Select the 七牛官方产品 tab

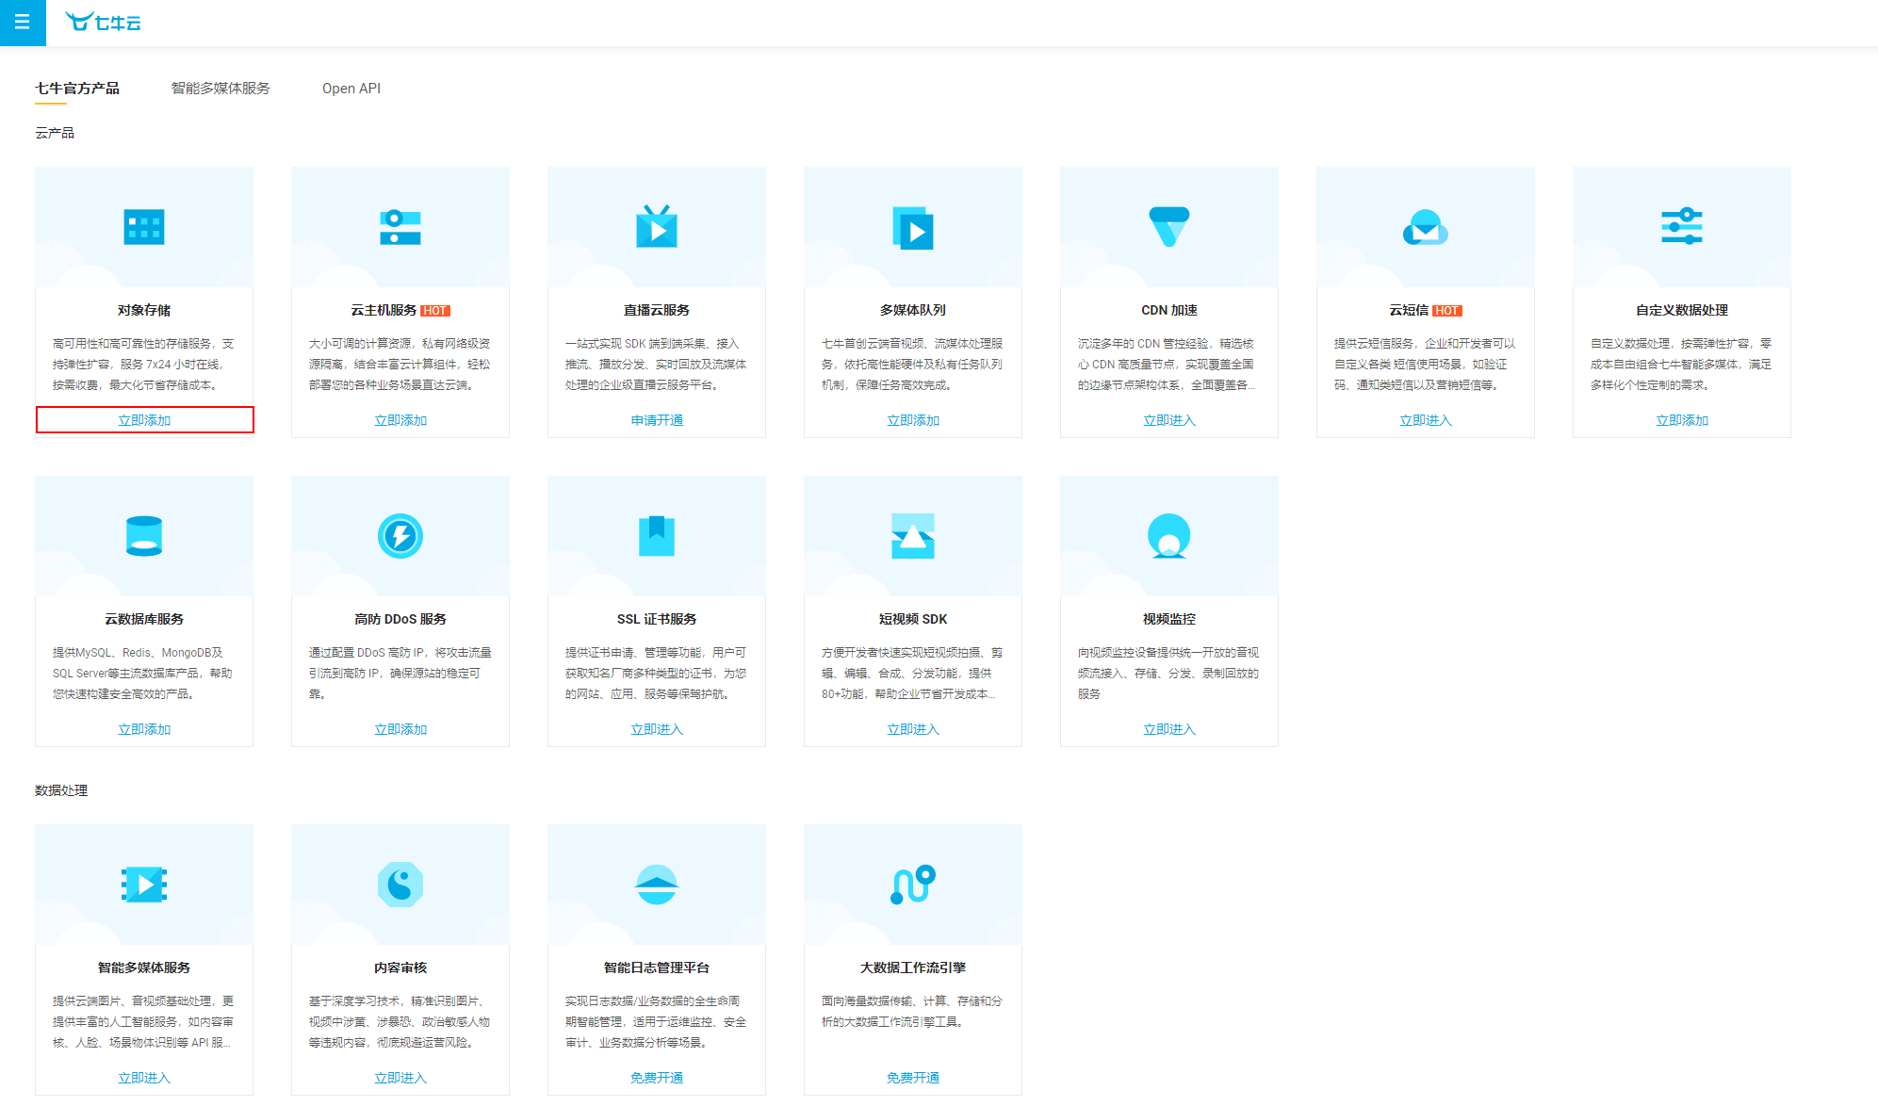(77, 89)
